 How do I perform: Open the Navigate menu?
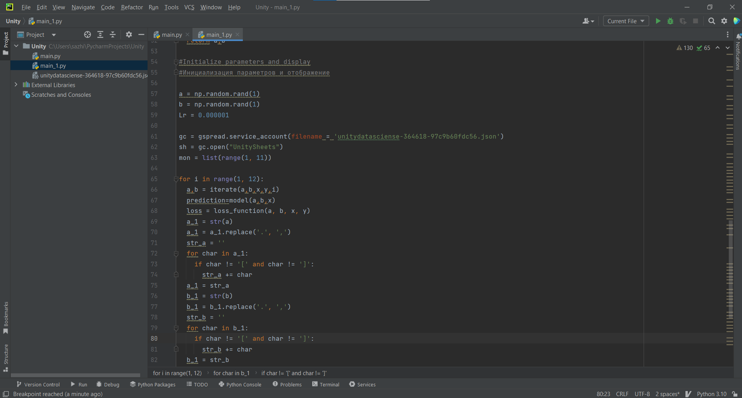pos(83,7)
